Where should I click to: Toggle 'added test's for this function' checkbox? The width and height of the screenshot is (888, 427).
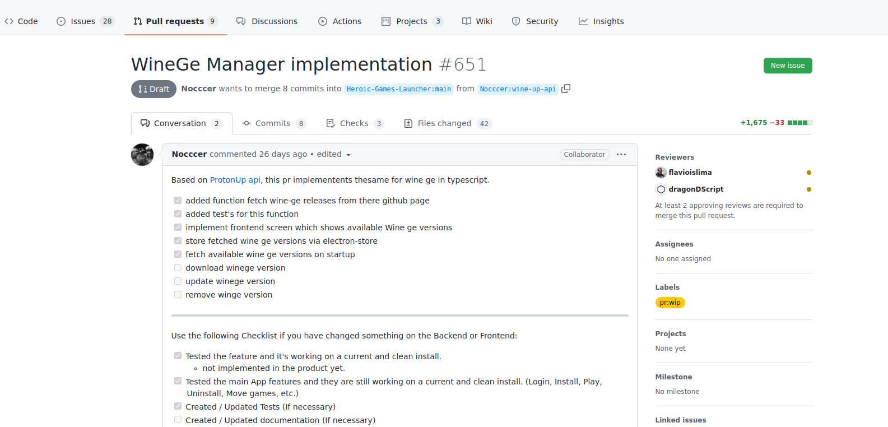(x=178, y=214)
